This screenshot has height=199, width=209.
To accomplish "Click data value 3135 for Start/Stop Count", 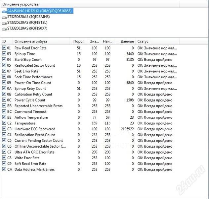I will tap(130, 59).
